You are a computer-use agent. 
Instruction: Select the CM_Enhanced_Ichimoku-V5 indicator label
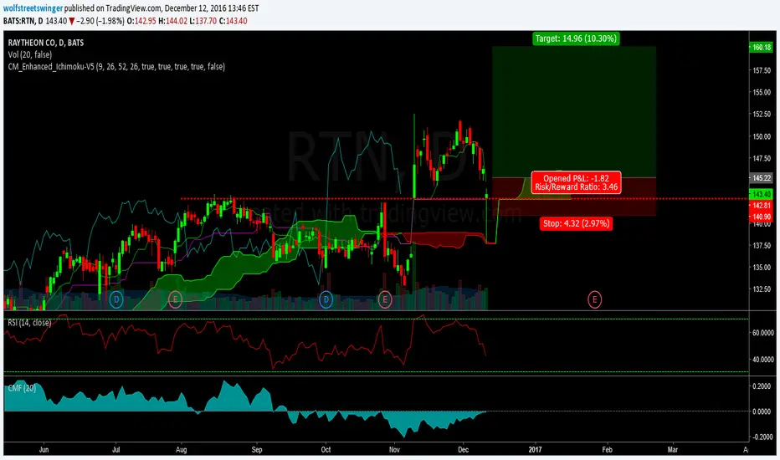coord(116,67)
